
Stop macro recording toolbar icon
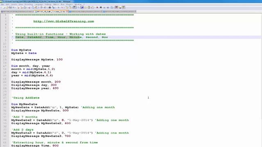pos(101,7)
